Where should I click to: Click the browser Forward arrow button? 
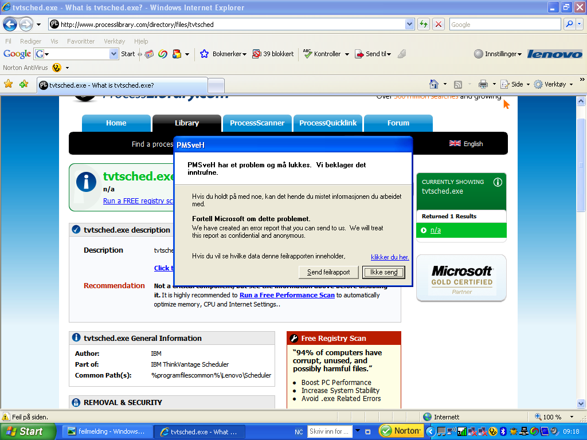(26, 25)
